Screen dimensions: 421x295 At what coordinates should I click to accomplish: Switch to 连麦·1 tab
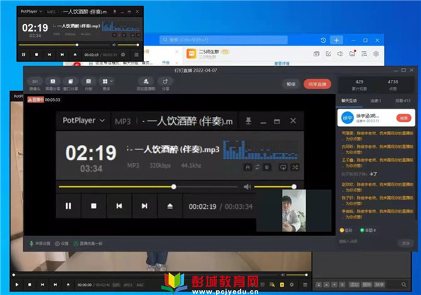tap(376, 101)
